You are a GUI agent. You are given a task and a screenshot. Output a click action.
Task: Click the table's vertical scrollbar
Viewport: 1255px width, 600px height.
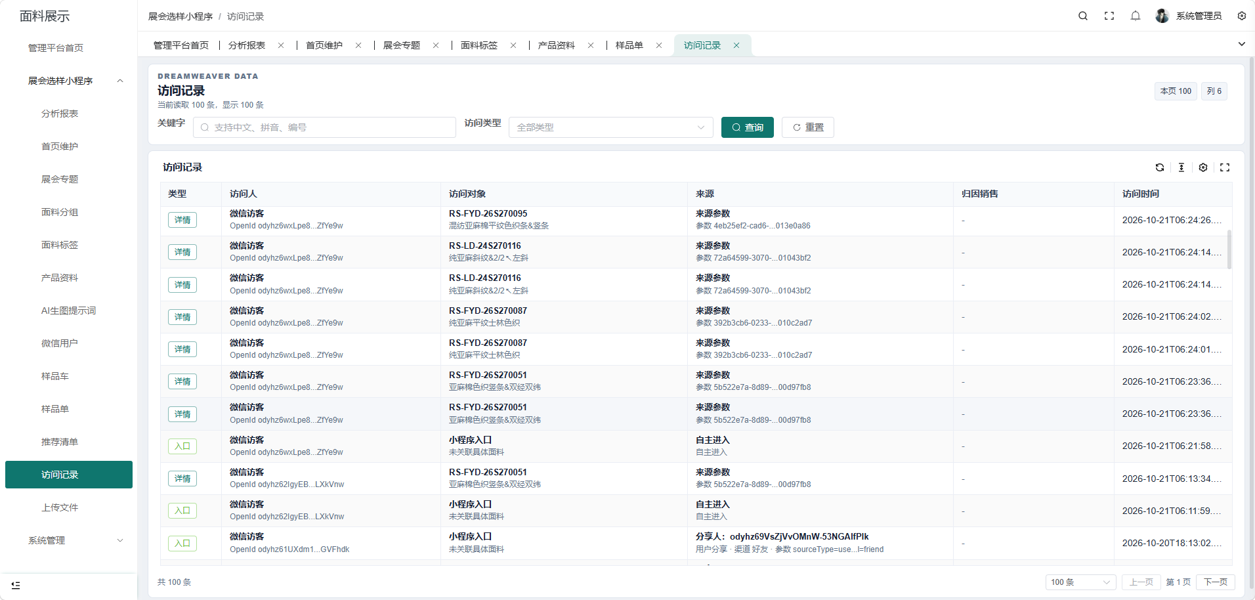point(1229,249)
